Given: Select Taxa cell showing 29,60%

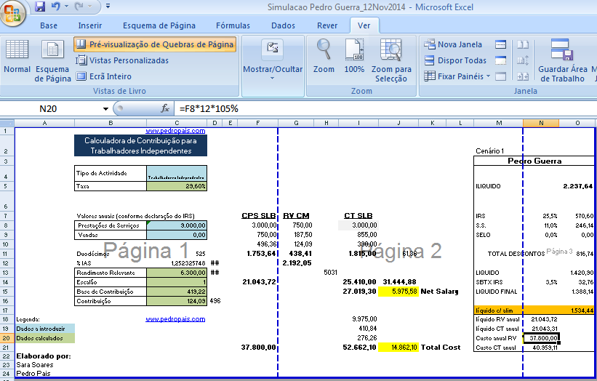Looking at the screenshot, I should click(177, 186).
